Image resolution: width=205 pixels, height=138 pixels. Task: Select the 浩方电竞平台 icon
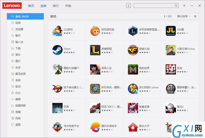57,127
